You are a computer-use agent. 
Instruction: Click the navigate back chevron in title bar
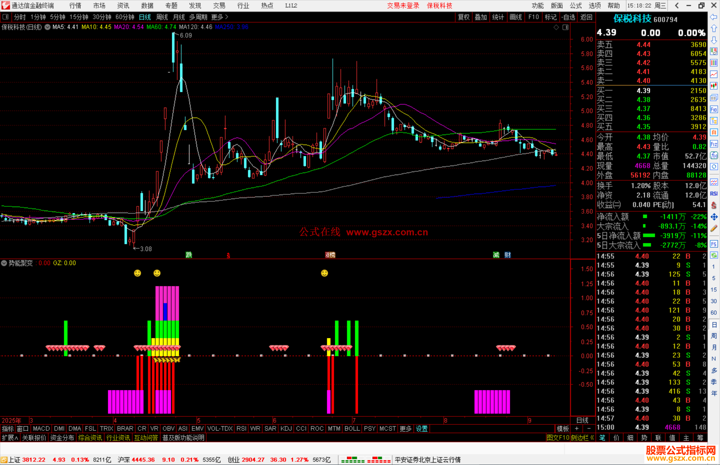[677, 6]
